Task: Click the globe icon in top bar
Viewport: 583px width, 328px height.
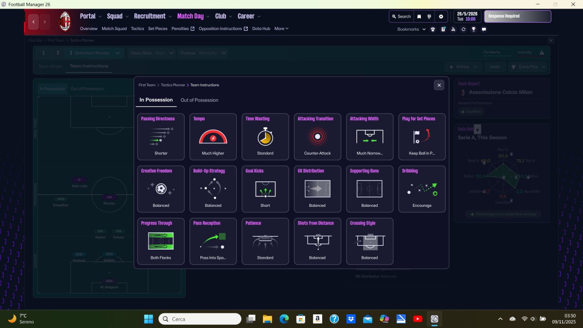Action: click(x=430, y=16)
